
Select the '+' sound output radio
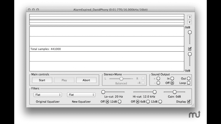pos(158,78)
